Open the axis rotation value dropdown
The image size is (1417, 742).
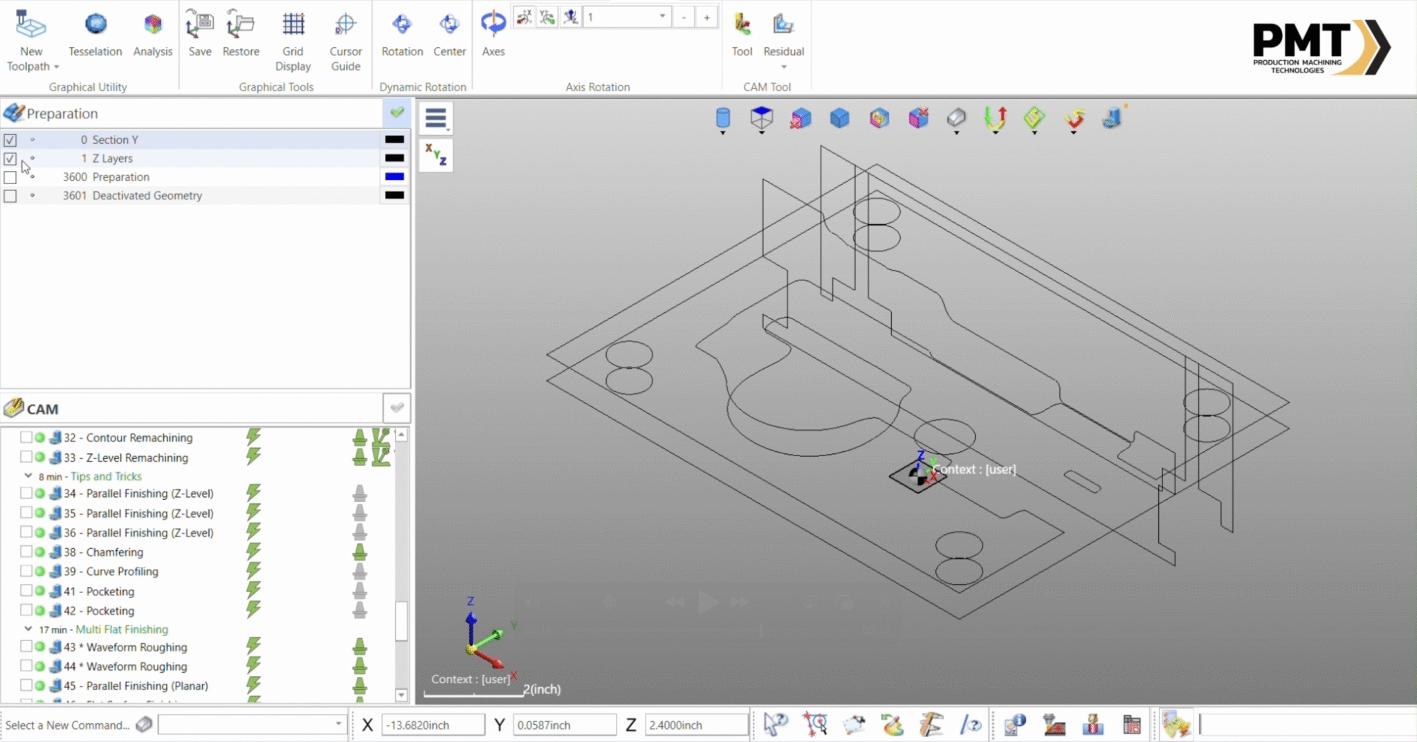pos(662,17)
